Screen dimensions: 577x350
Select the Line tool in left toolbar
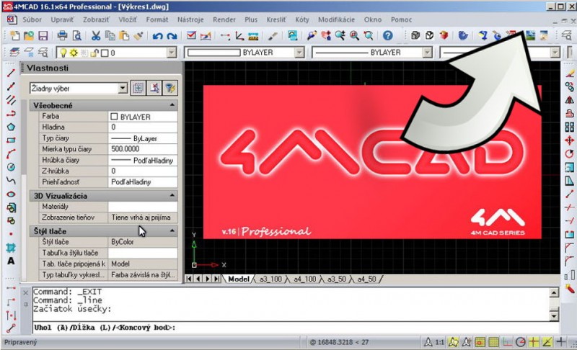11,73
